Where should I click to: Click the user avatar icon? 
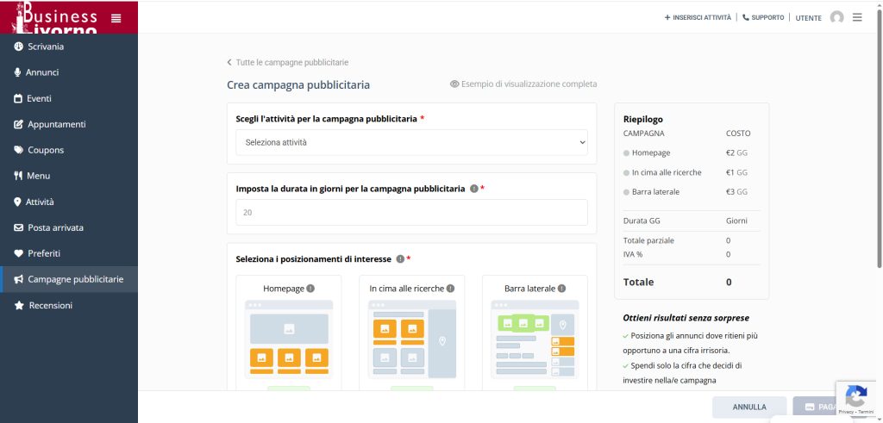coord(836,17)
